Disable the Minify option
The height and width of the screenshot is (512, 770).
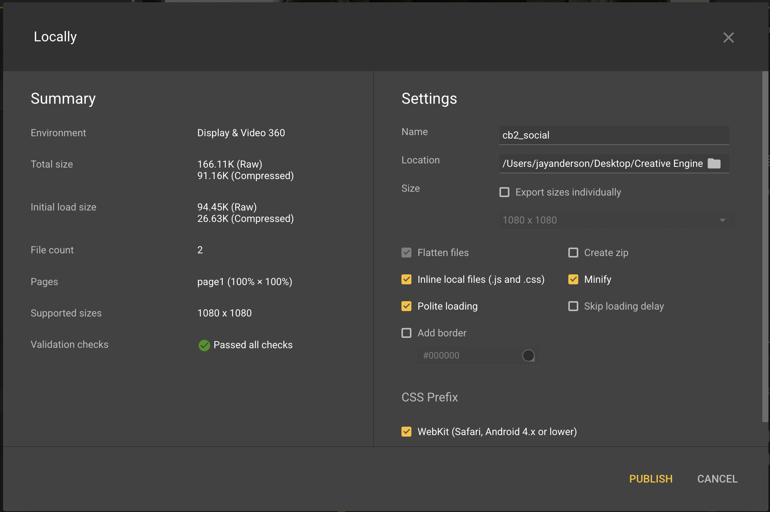click(x=573, y=279)
